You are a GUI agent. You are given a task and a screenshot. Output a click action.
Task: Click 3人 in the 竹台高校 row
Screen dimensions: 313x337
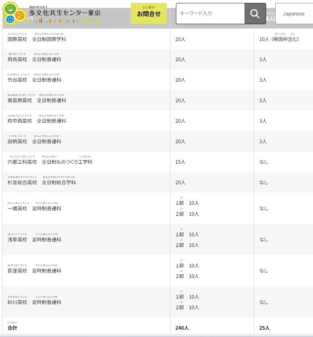263,80
